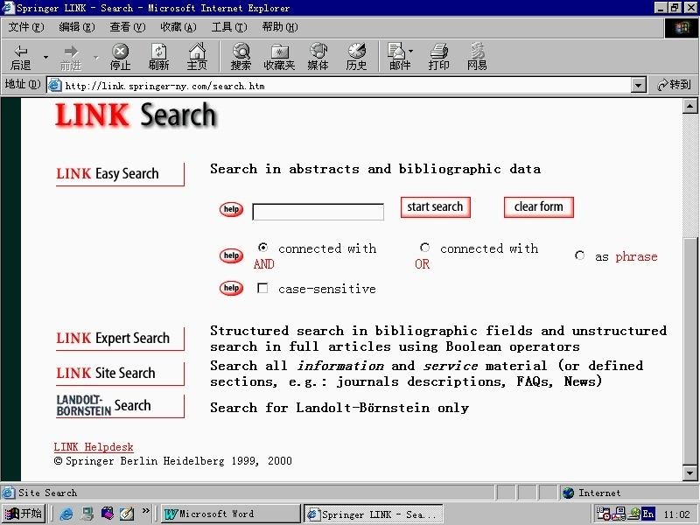Select 'as phrase' radio button
The height and width of the screenshot is (525, 700).
click(579, 255)
